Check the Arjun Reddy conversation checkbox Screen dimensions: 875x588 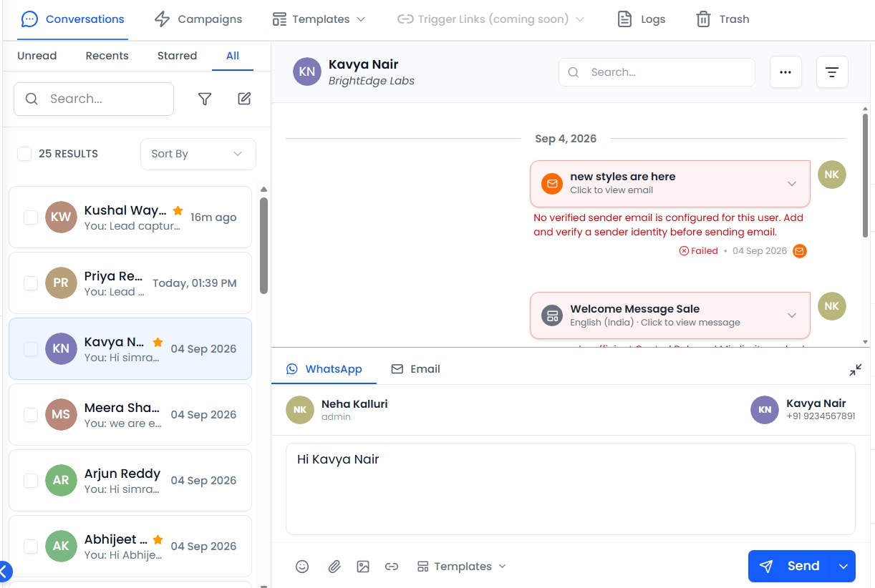pyautogui.click(x=31, y=481)
